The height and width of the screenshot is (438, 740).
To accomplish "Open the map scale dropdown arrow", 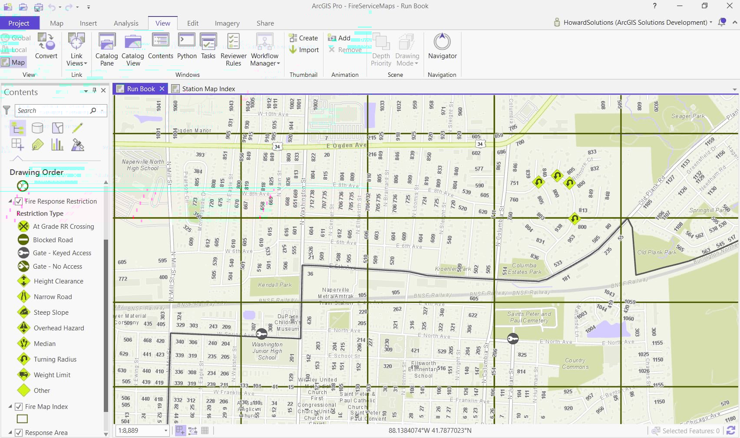I will point(166,431).
